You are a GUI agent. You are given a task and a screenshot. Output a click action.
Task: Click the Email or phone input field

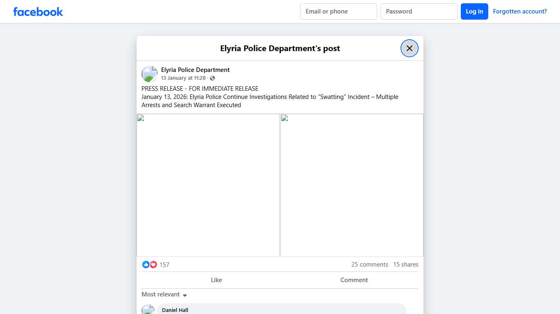pyautogui.click(x=338, y=11)
